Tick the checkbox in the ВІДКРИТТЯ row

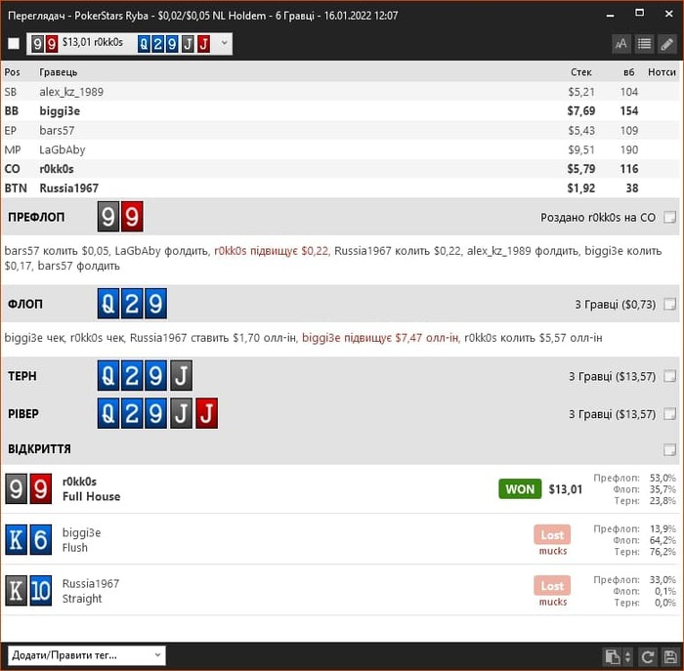(x=669, y=449)
